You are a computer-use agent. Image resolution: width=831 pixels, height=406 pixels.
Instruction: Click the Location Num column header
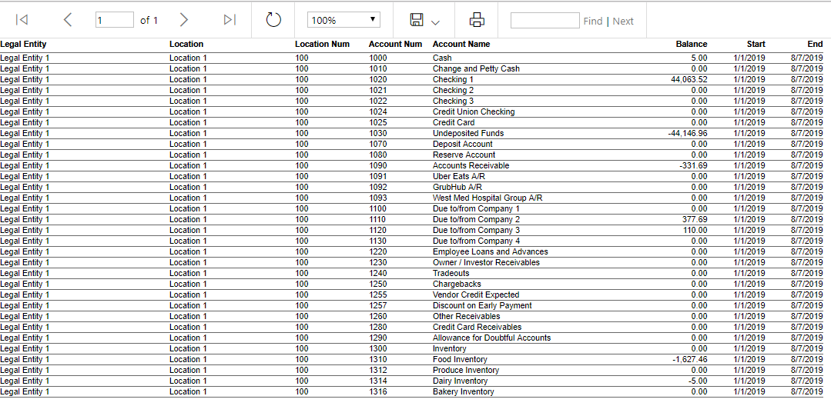tap(322, 45)
